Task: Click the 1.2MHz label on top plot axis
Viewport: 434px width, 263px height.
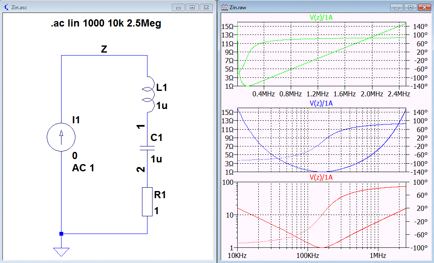Action: (317, 94)
